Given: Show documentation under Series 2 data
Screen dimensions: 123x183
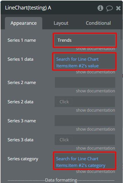Looking at the screenshot, I should [95, 110].
